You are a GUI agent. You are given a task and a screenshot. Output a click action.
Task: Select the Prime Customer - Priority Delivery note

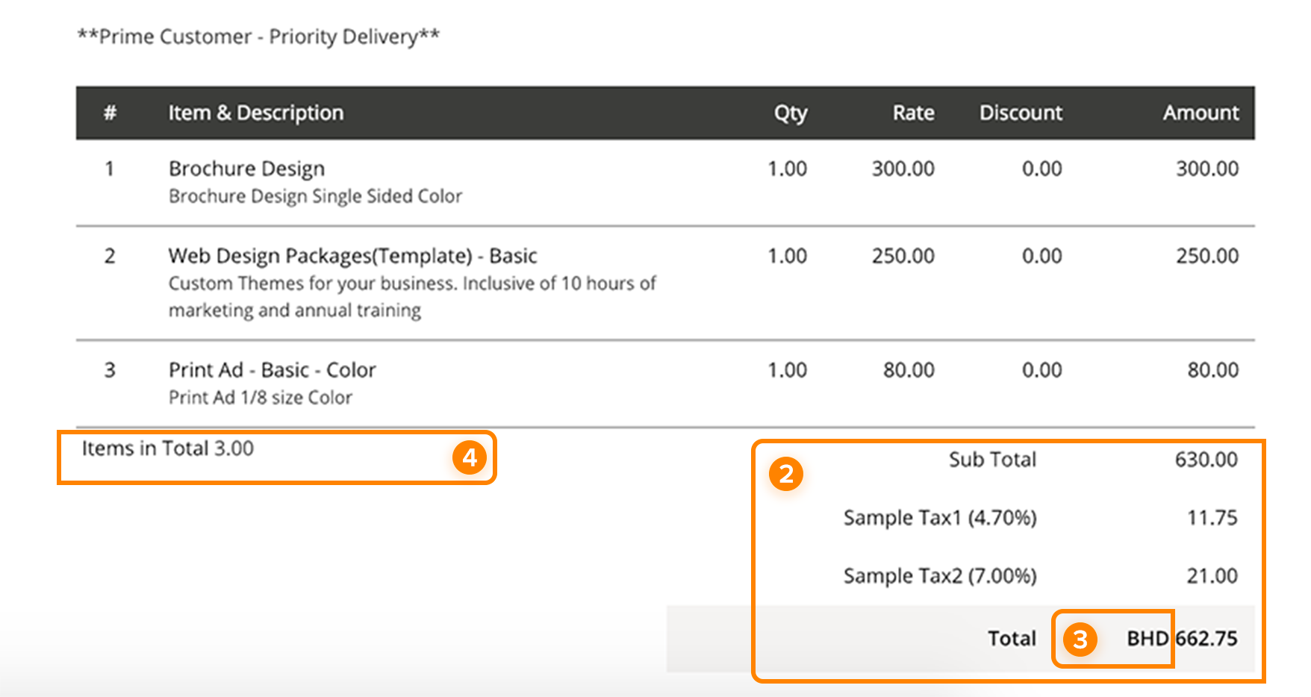258,37
